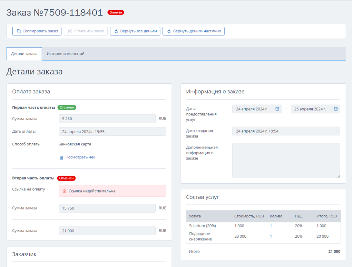352x267 pixels.
Task: Switch to История изменений tab
Action: (66, 54)
